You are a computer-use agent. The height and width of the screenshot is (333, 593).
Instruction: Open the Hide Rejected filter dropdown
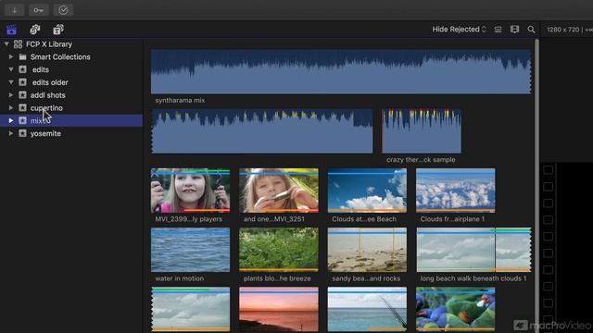460,30
